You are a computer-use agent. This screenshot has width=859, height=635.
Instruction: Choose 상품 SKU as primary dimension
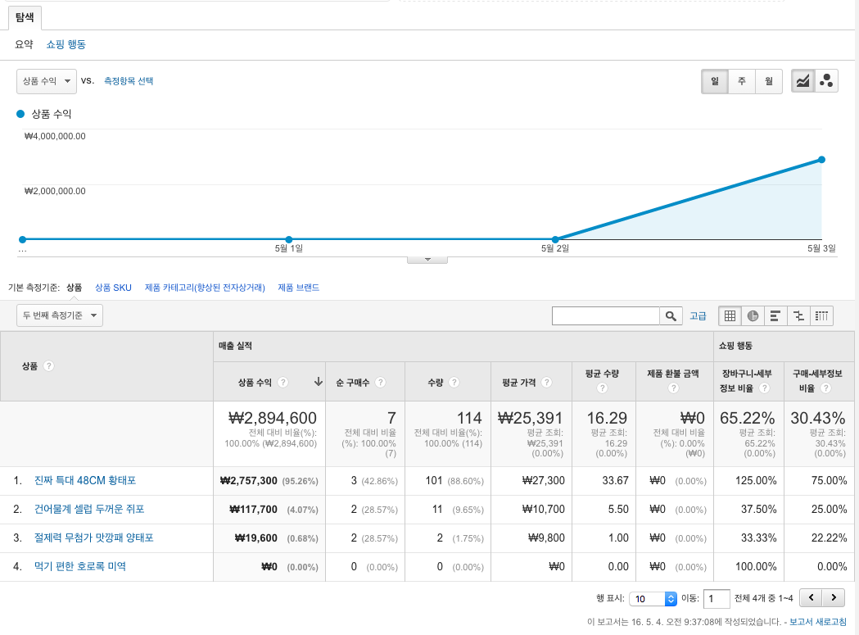click(x=113, y=288)
